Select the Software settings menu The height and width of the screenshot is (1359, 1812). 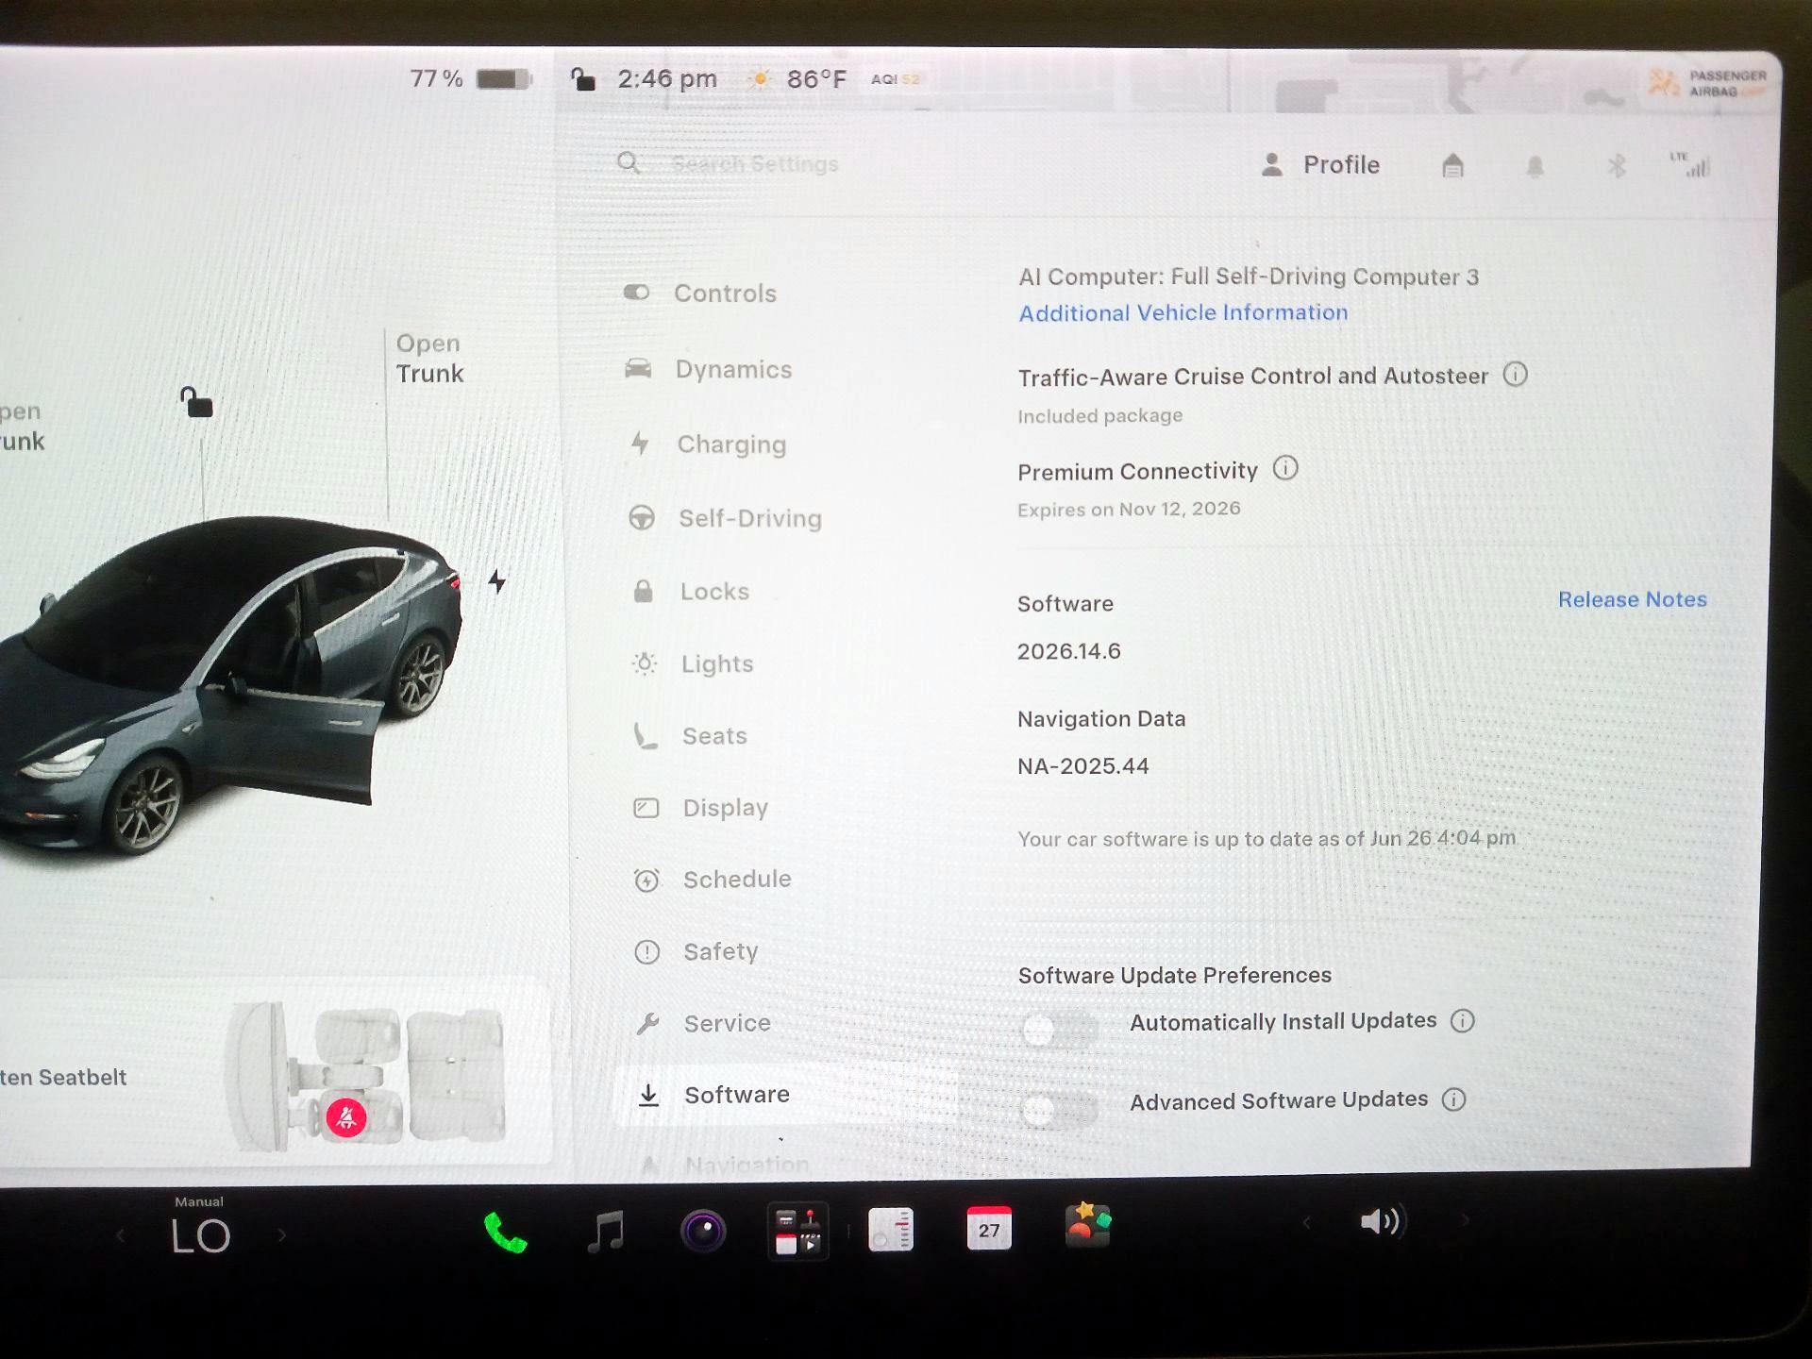[x=785, y=1095]
